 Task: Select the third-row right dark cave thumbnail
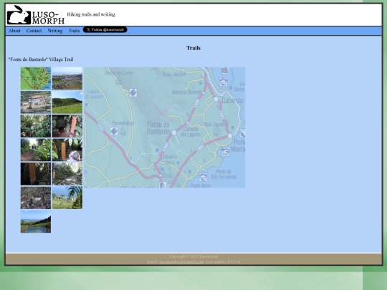(x=67, y=126)
